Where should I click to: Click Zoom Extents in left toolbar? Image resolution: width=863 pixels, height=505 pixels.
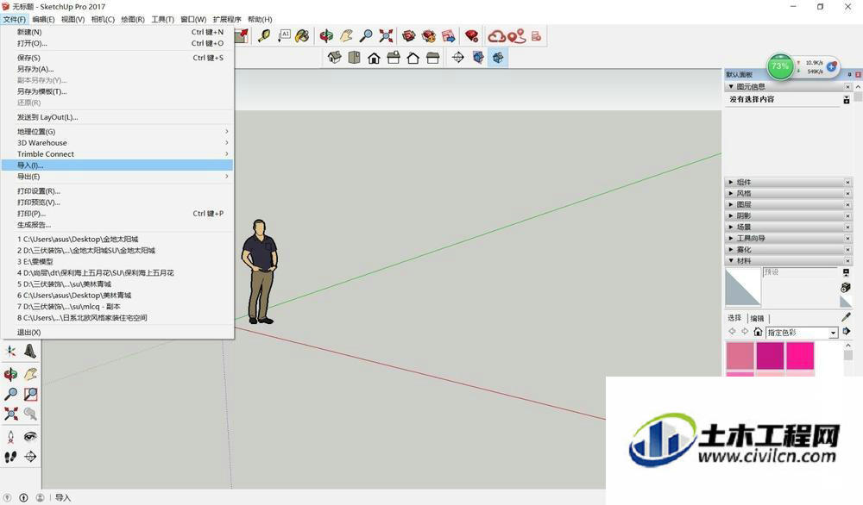[x=10, y=414]
